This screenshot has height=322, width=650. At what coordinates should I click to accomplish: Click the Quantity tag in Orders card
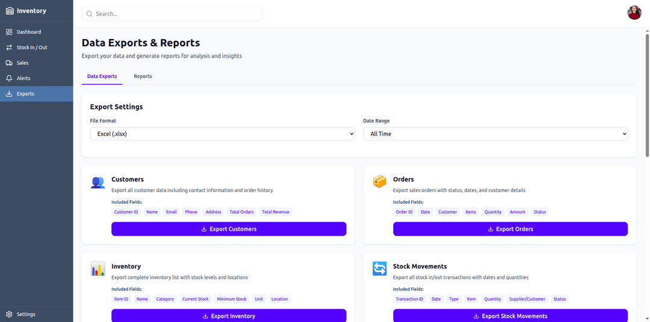[x=493, y=212]
